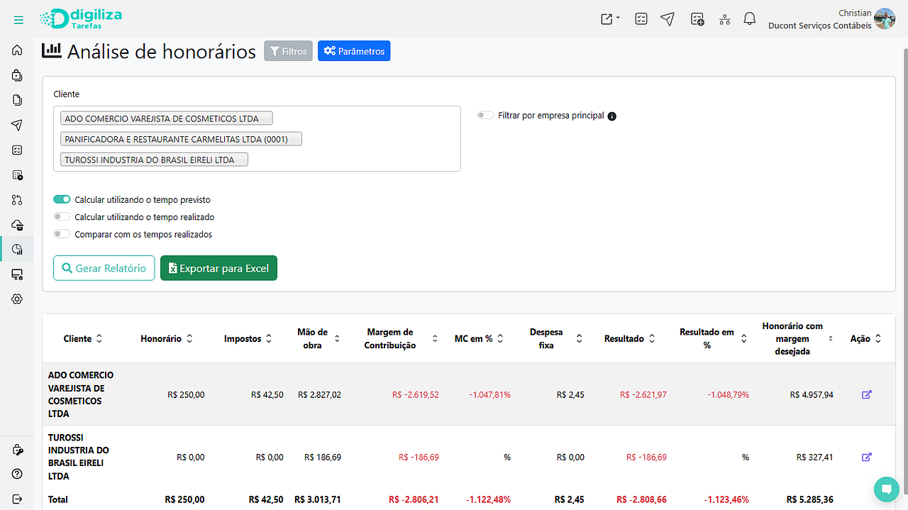This screenshot has width=908, height=510.
Task: Click the hierarchy network icon in header
Action: pos(724,19)
